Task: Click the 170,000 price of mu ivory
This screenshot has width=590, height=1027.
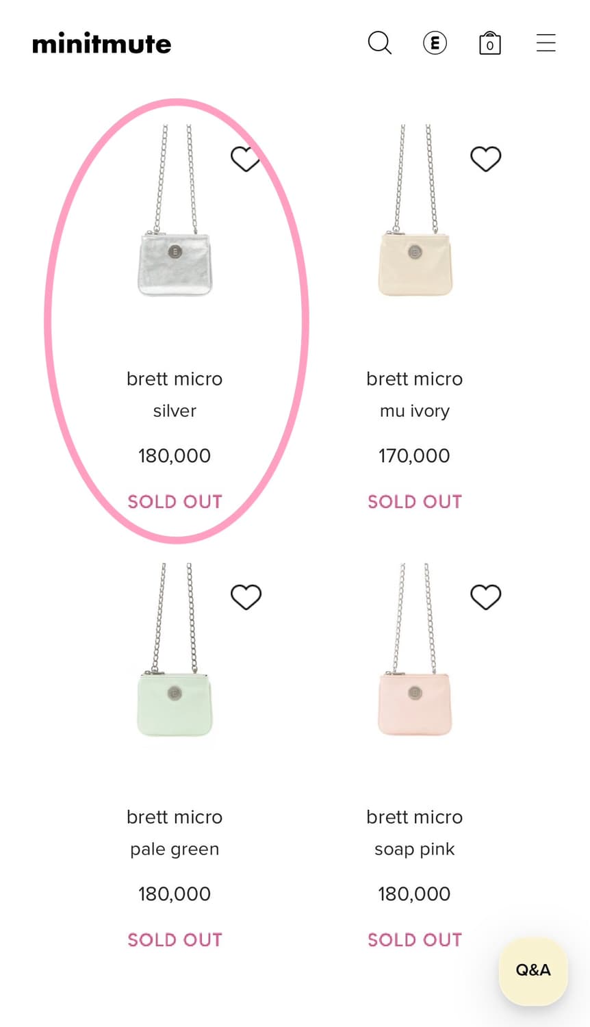Action: (414, 456)
